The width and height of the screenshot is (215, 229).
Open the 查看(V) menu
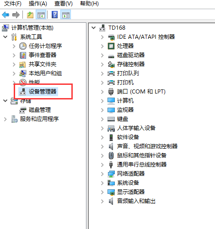[x=64, y=4]
